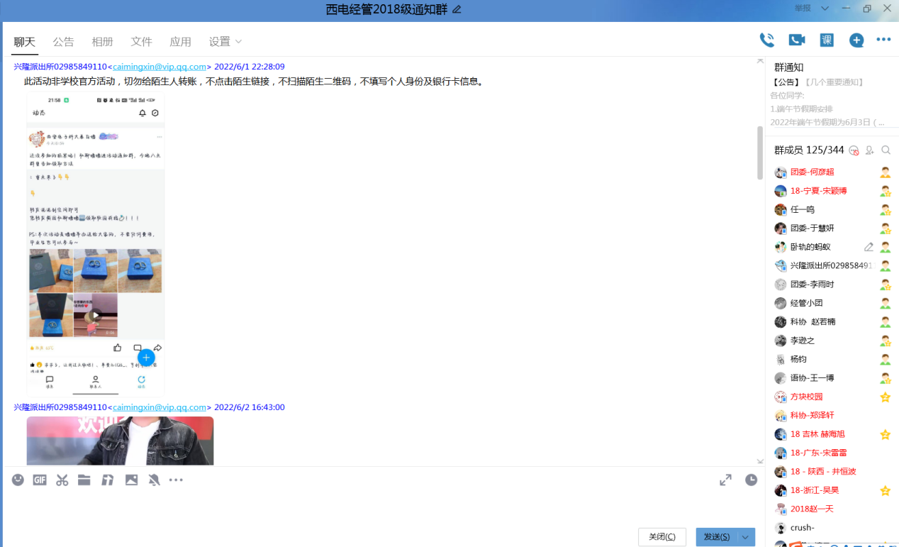Select the scissors screenshot tool
This screenshot has height=547, width=899.
coord(62,480)
